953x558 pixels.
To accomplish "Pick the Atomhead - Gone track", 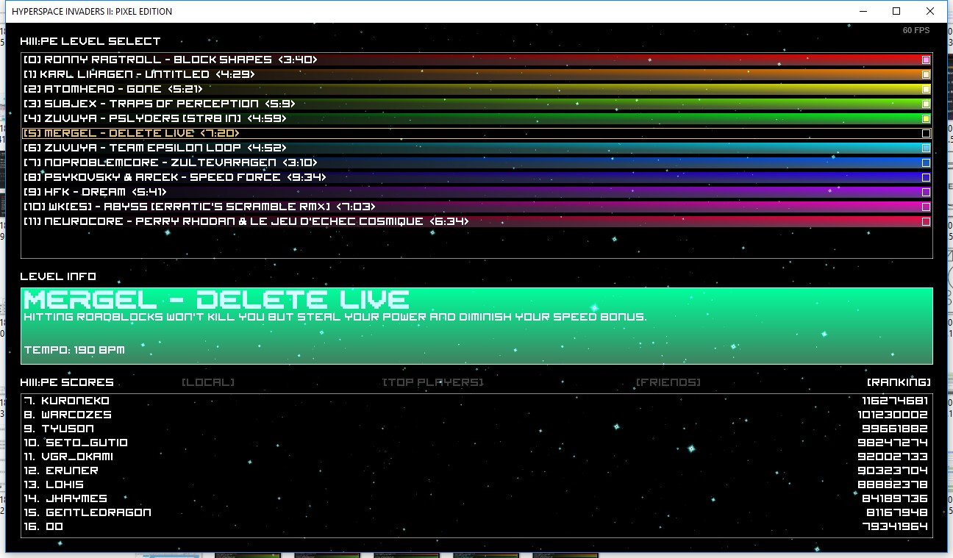I will 113,89.
